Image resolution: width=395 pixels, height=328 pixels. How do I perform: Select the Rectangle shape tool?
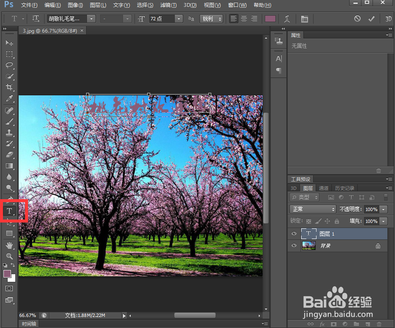pos(9,233)
